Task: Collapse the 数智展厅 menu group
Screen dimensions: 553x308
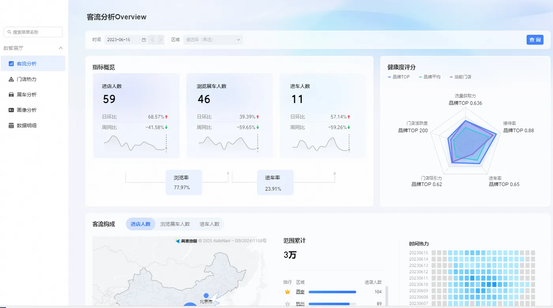Action: 61,48
